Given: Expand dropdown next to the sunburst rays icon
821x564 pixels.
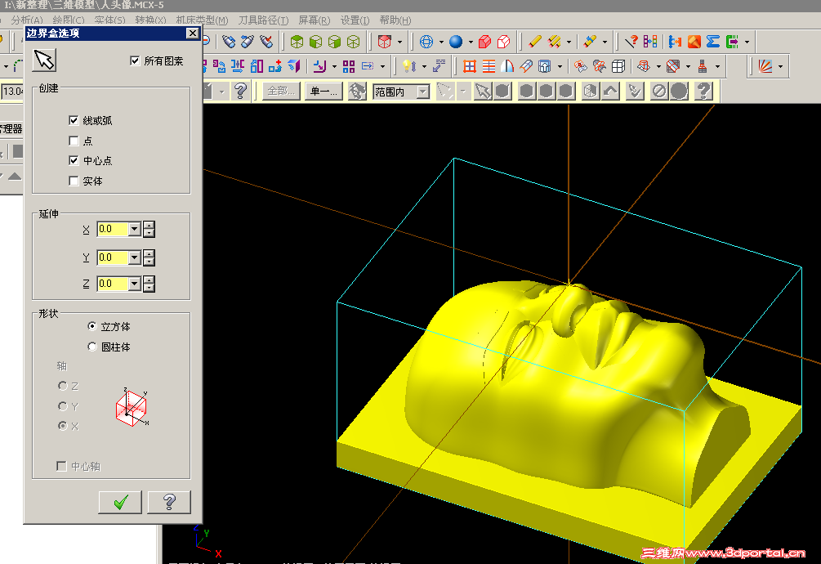Looking at the screenshot, I should (780, 66).
